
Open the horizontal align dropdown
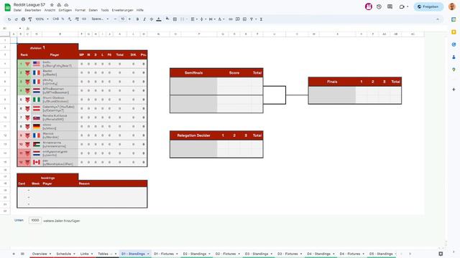193,19
